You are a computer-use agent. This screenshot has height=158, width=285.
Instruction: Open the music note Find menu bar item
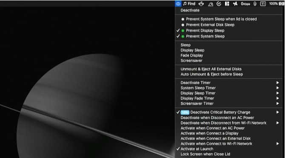click(x=189, y=4)
